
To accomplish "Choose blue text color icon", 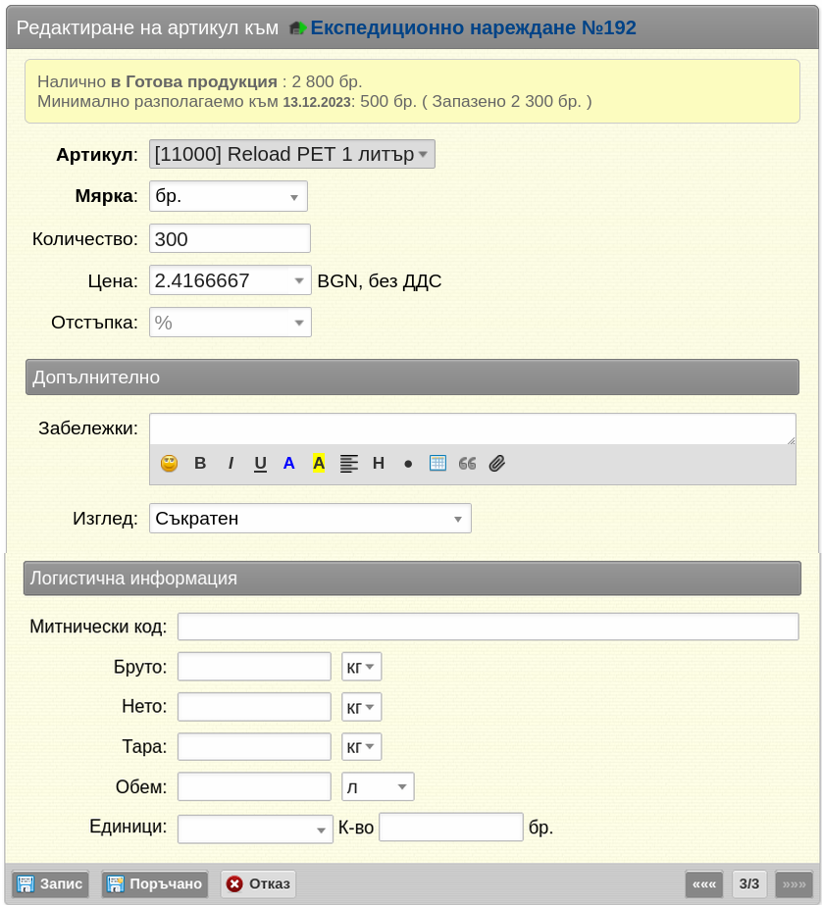I will tap(288, 464).
